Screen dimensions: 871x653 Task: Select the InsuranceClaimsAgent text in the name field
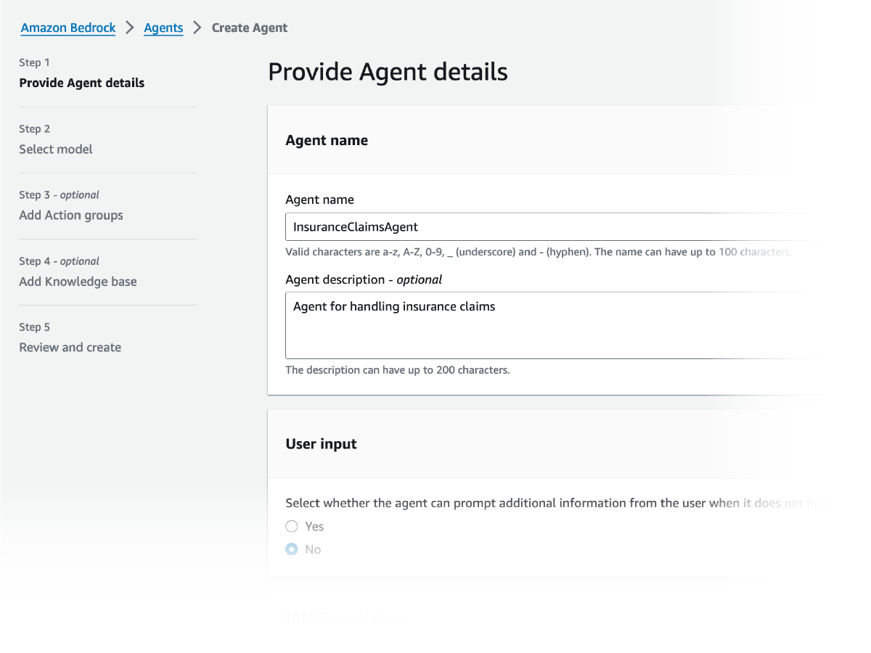click(x=353, y=226)
